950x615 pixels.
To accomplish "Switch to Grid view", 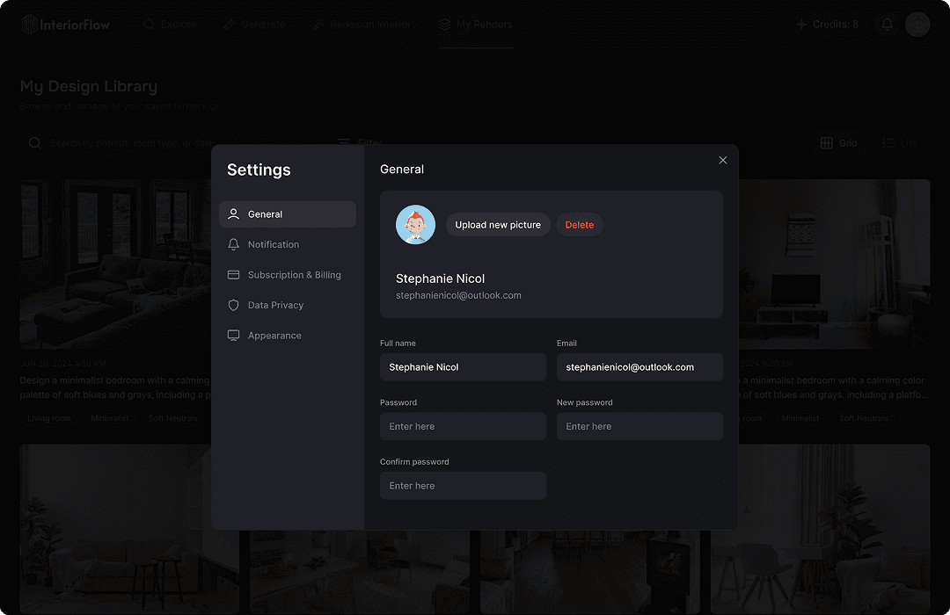I will [837, 142].
